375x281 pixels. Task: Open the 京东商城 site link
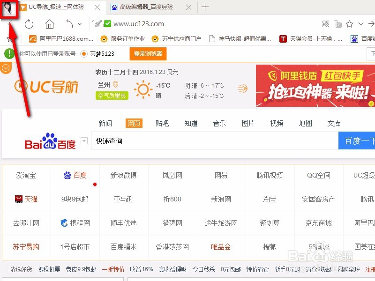pos(318,223)
